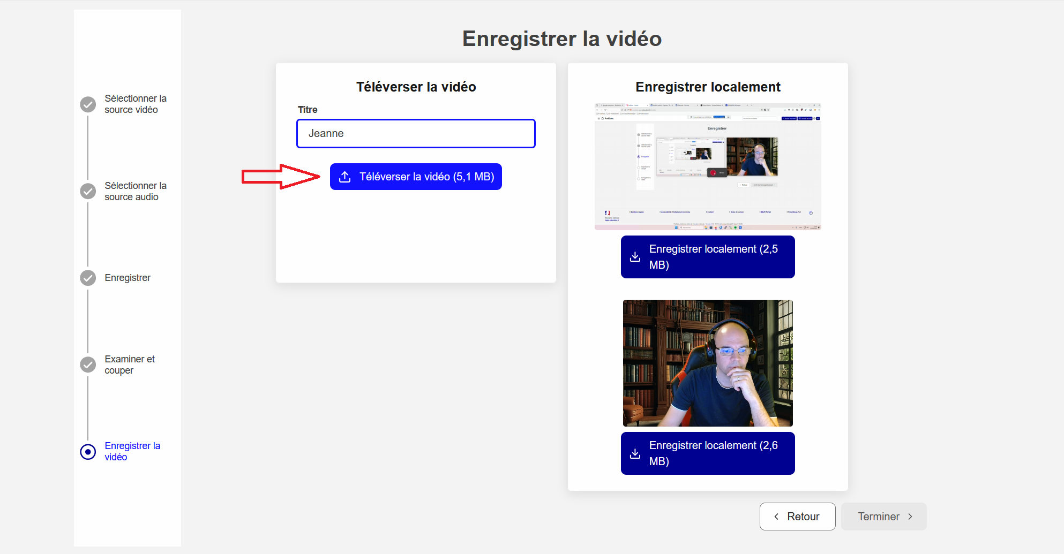Click the Téléverser la vidéo (5,1 MB) button
Screen dimensions: 1064x554
tap(416, 177)
